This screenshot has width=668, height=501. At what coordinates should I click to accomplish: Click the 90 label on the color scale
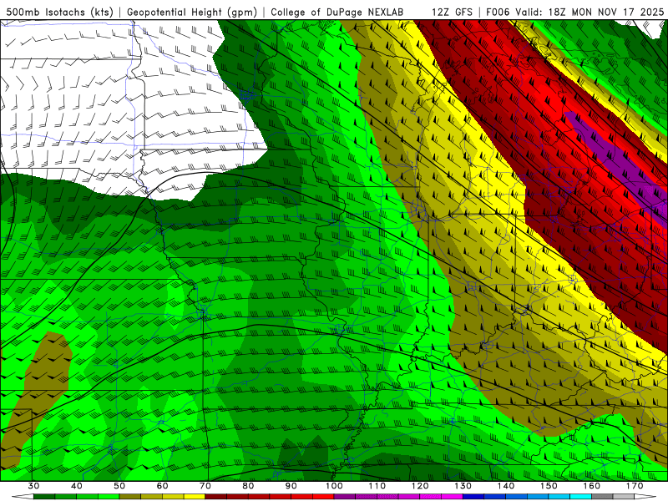click(291, 486)
